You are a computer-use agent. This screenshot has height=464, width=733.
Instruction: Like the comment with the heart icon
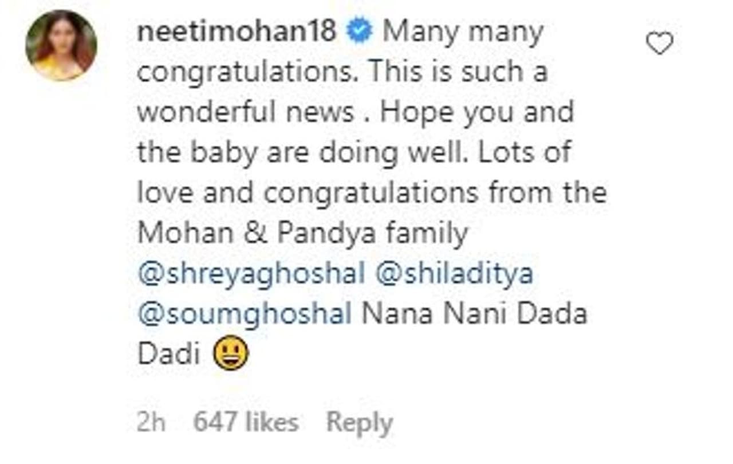point(659,44)
